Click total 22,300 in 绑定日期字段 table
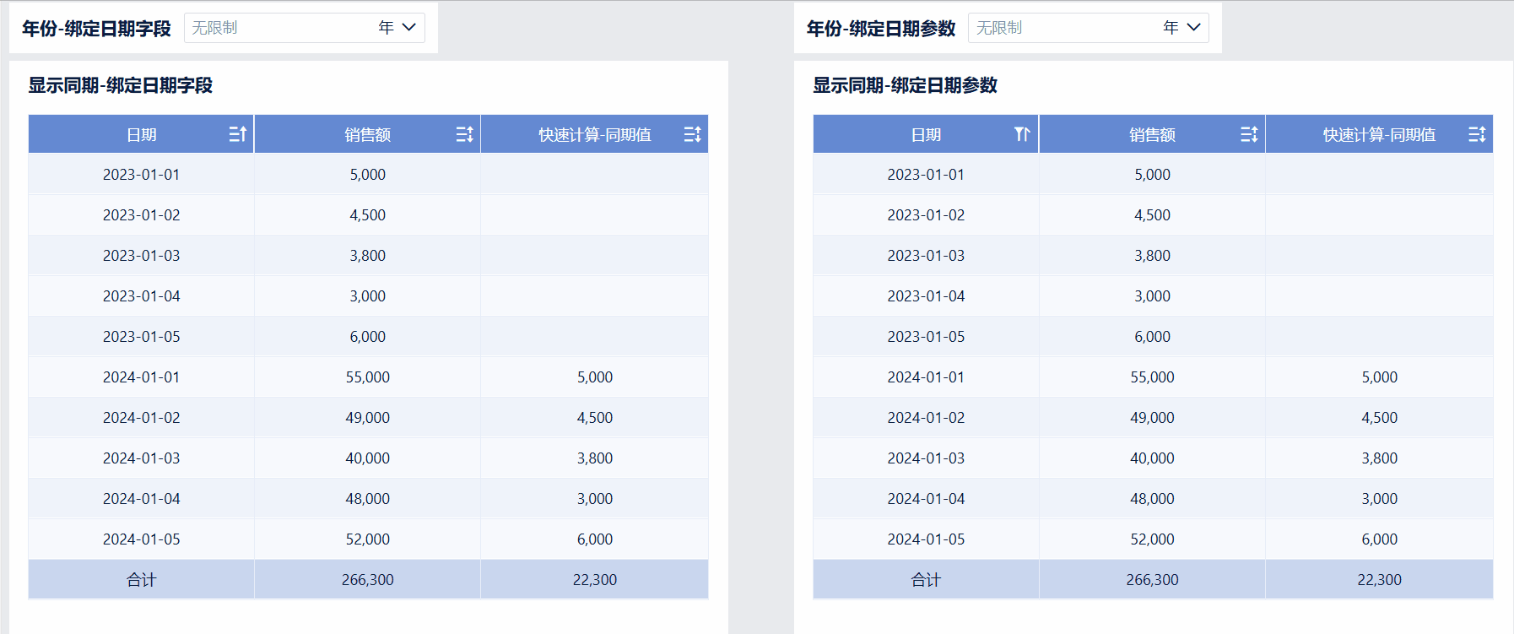 595,580
